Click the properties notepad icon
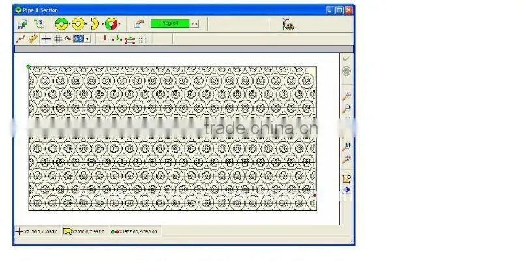Screen dimensions: 522x269 point(139,23)
